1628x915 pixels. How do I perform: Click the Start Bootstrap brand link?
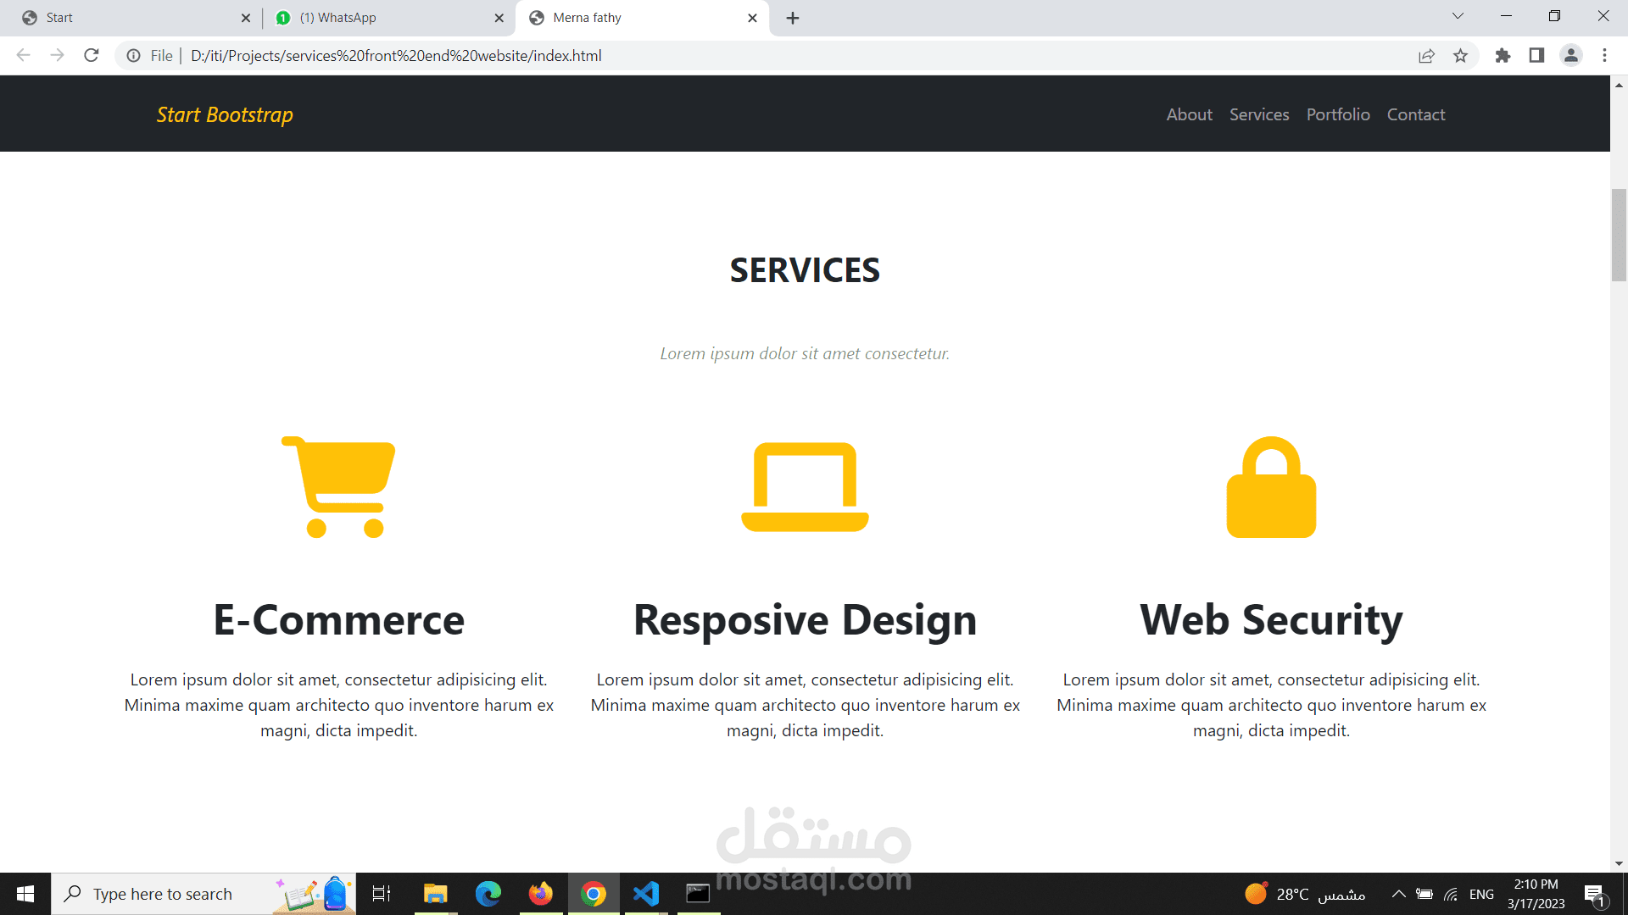click(225, 114)
